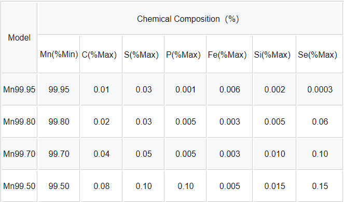
Task: Click the C(%Max) column header
Action: pyautogui.click(x=101, y=54)
